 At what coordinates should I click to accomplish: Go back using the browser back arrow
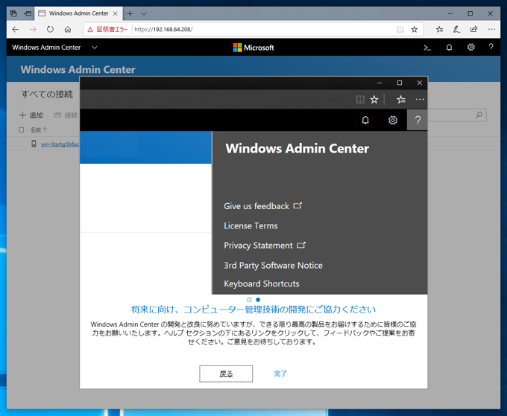[16, 30]
